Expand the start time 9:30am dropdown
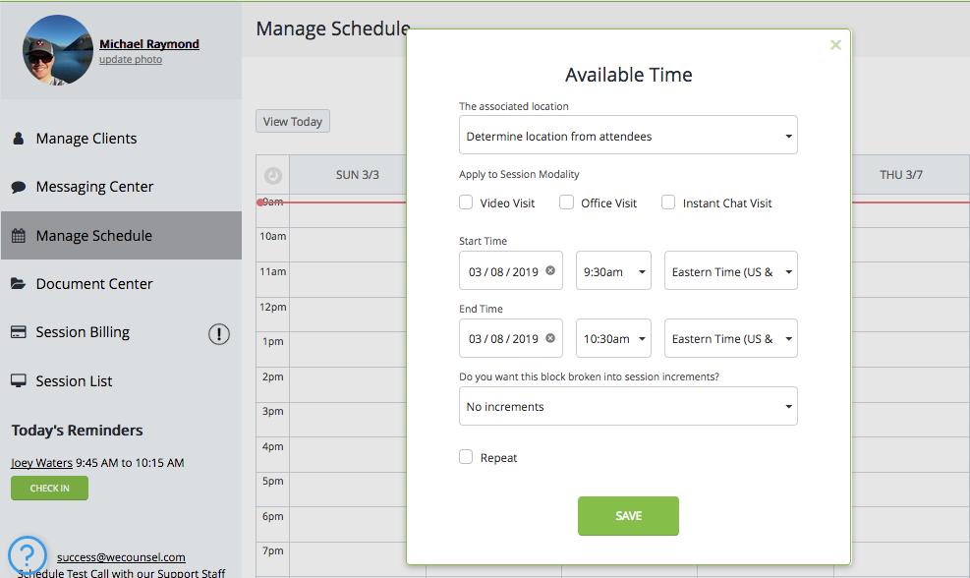The height and width of the screenshot is (578, 970). tap(613, 271)
